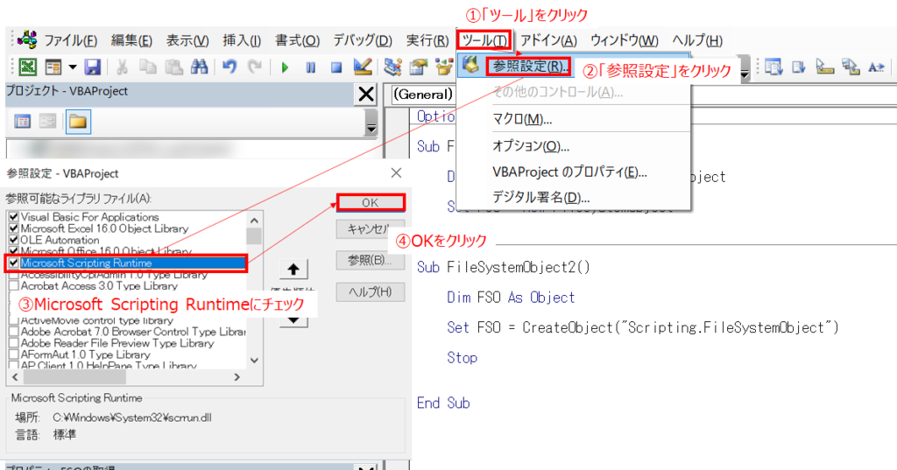
Task: Toggle the Microsoft Scripting Runtime checkbox
Action: (14, 263)
